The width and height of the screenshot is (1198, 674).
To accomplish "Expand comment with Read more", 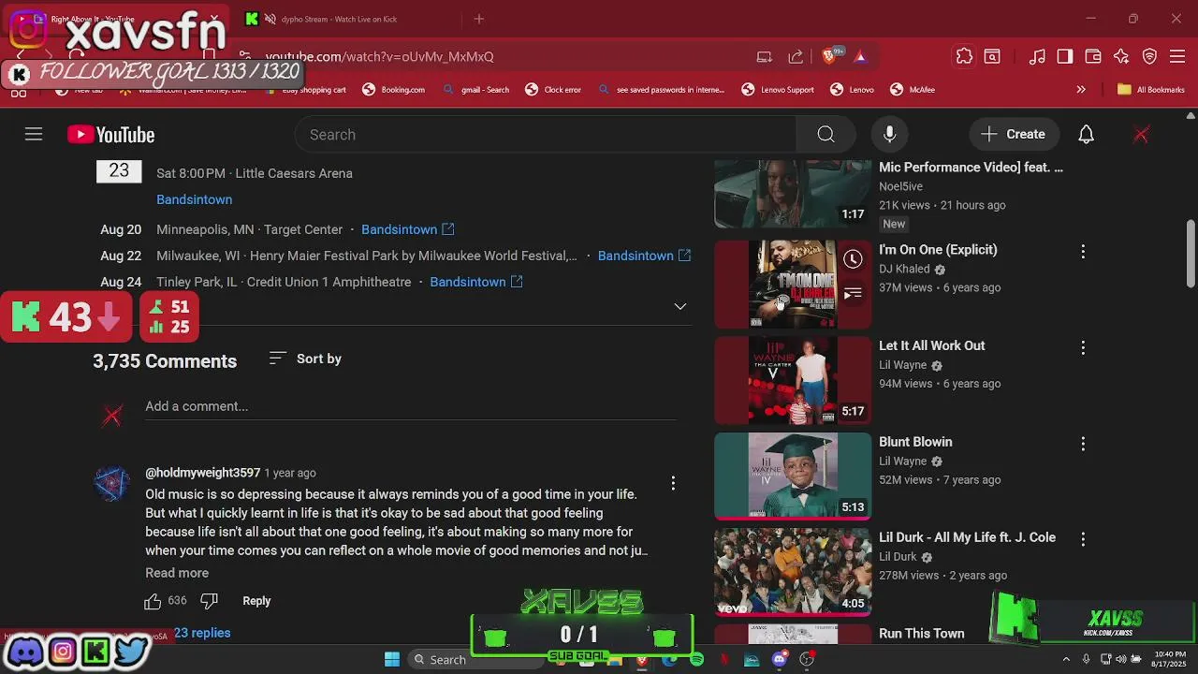I will tap(177, 573).
